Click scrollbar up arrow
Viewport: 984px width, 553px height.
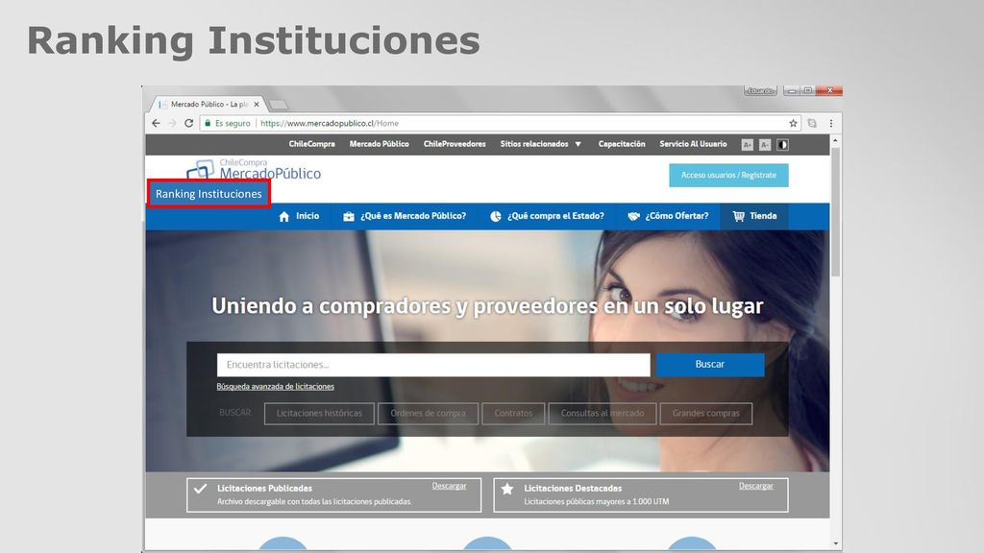835,141
